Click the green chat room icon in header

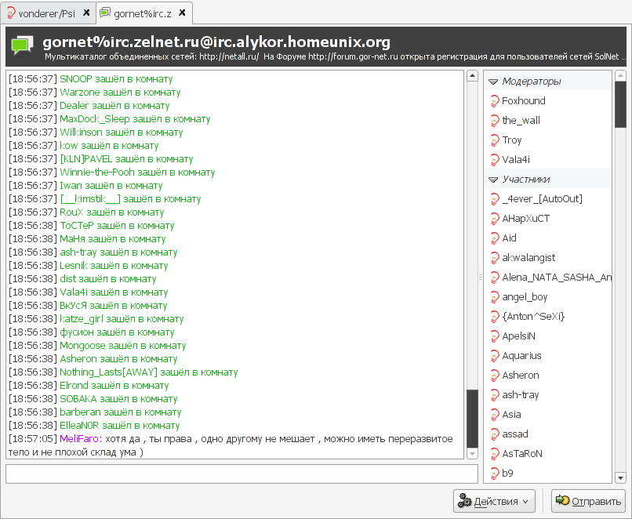(22, 46)
